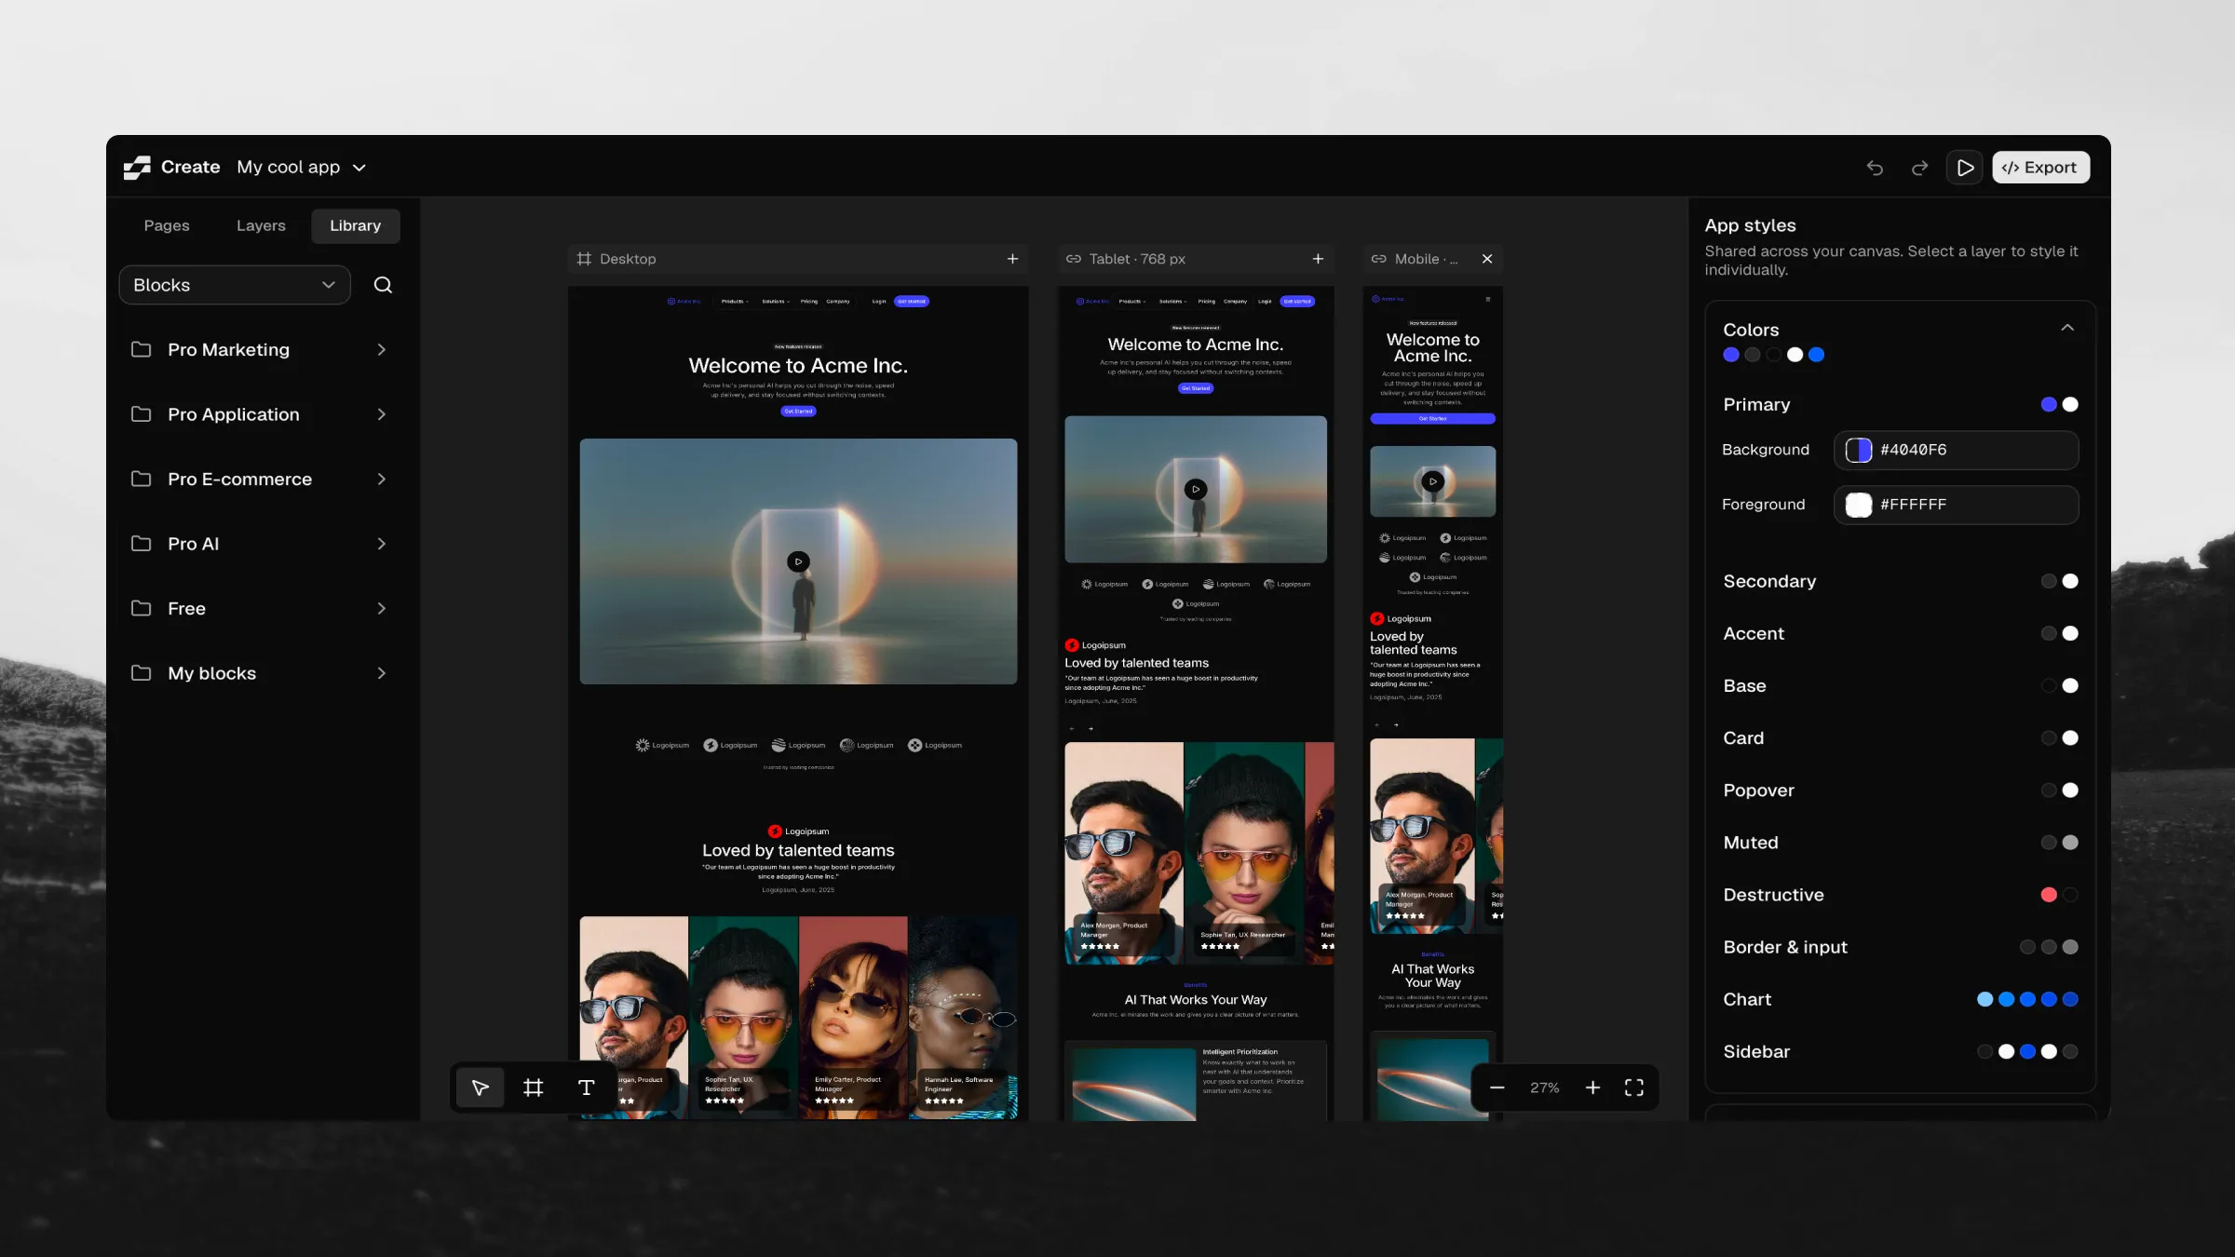Screen dimensions: 2235x1257
Task: Start preview with the play button
Action: [1965, 168]
